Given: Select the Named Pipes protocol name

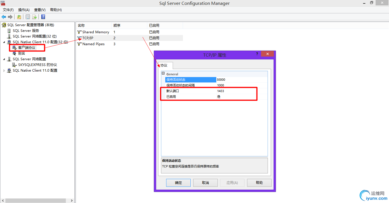Looking at the screenshot, I should tap(93, 44).
